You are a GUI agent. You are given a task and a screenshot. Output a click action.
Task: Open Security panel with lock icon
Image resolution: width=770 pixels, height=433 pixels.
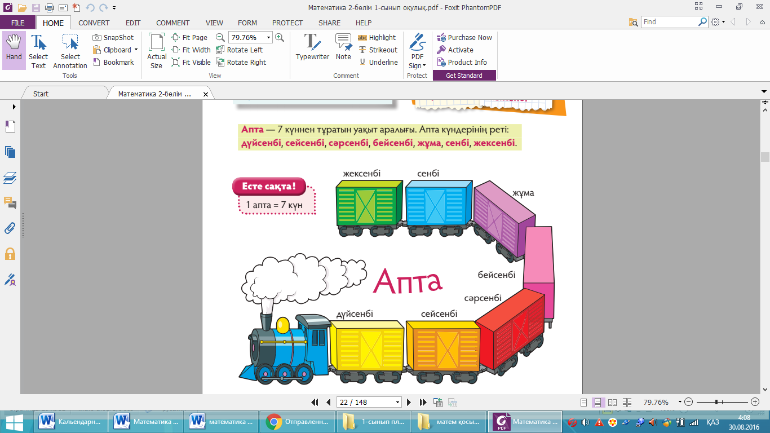click(x=10, y=254)
